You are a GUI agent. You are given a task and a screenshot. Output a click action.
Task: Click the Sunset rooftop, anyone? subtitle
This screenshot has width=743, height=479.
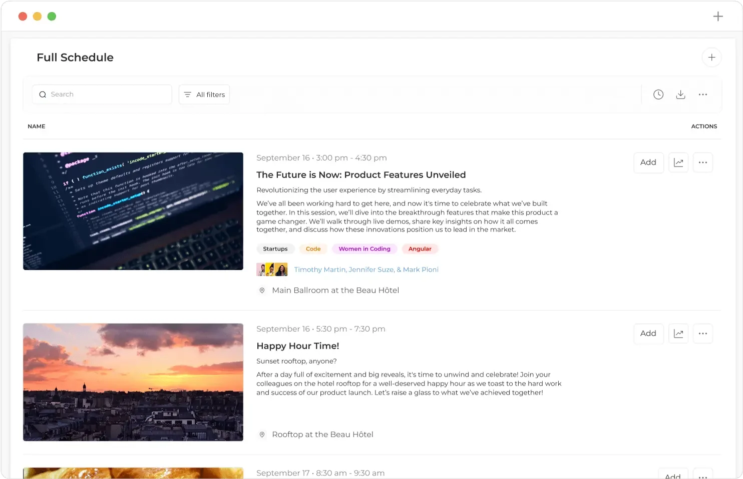(296, 361)
